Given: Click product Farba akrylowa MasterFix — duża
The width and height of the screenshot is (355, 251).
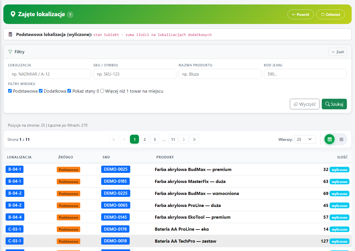Looking at the screenshot, I should 190,181.
